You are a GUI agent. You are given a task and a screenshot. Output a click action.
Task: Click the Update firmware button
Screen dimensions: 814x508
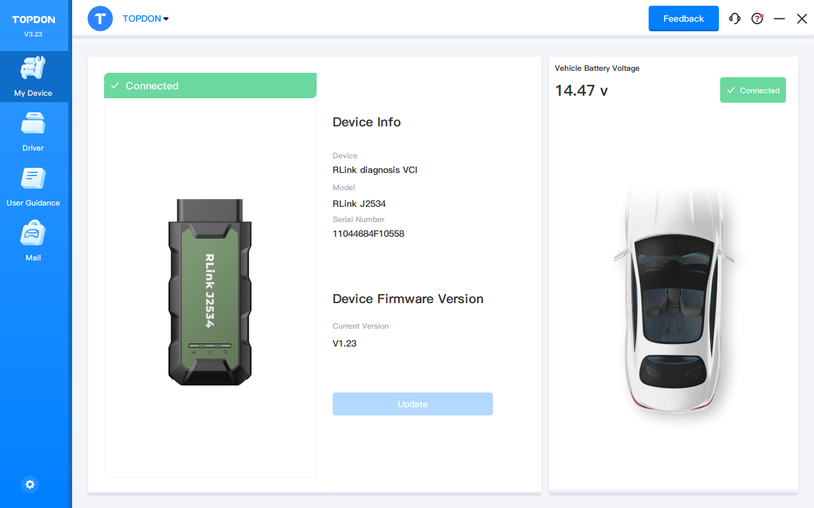coord(412,404)
